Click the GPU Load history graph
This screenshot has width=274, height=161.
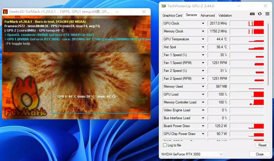(x=247, y=94)
